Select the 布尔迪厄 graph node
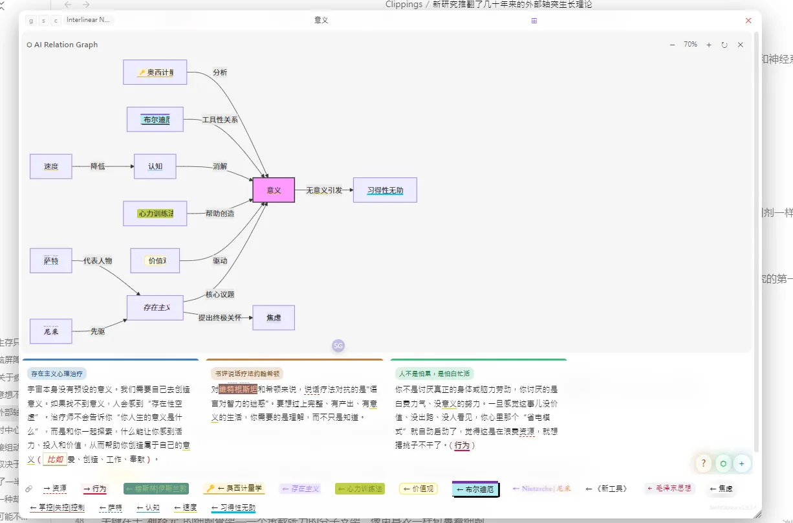793x523 pixels. 155,120
